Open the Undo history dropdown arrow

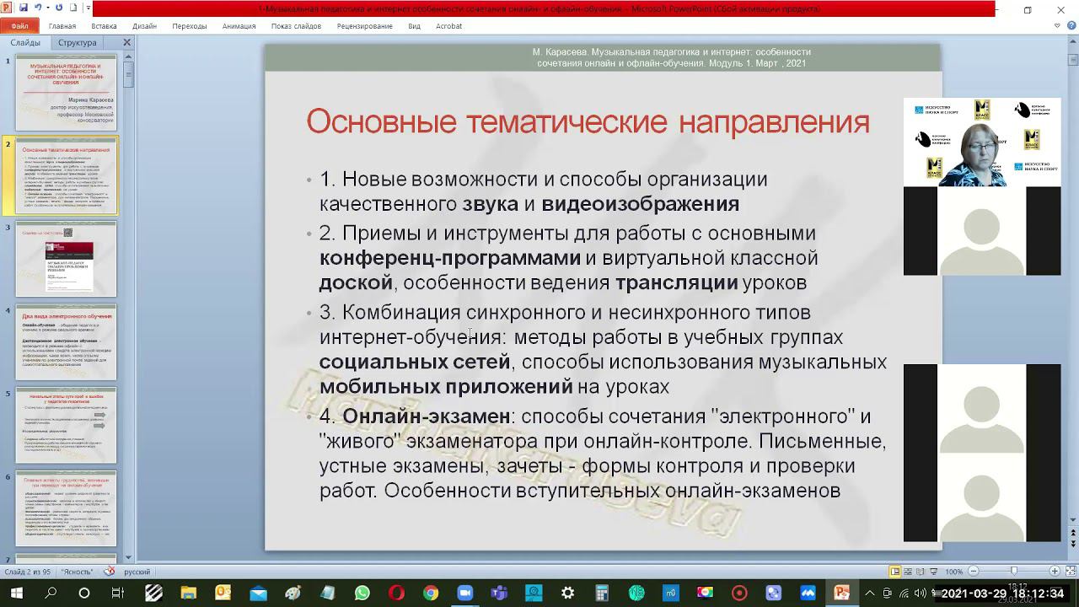(x=46, y=8)
